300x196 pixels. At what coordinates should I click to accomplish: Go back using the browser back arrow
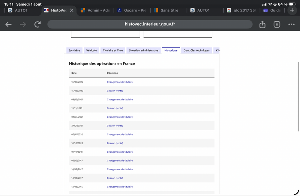pyautogui.click(x=8, y=24)
